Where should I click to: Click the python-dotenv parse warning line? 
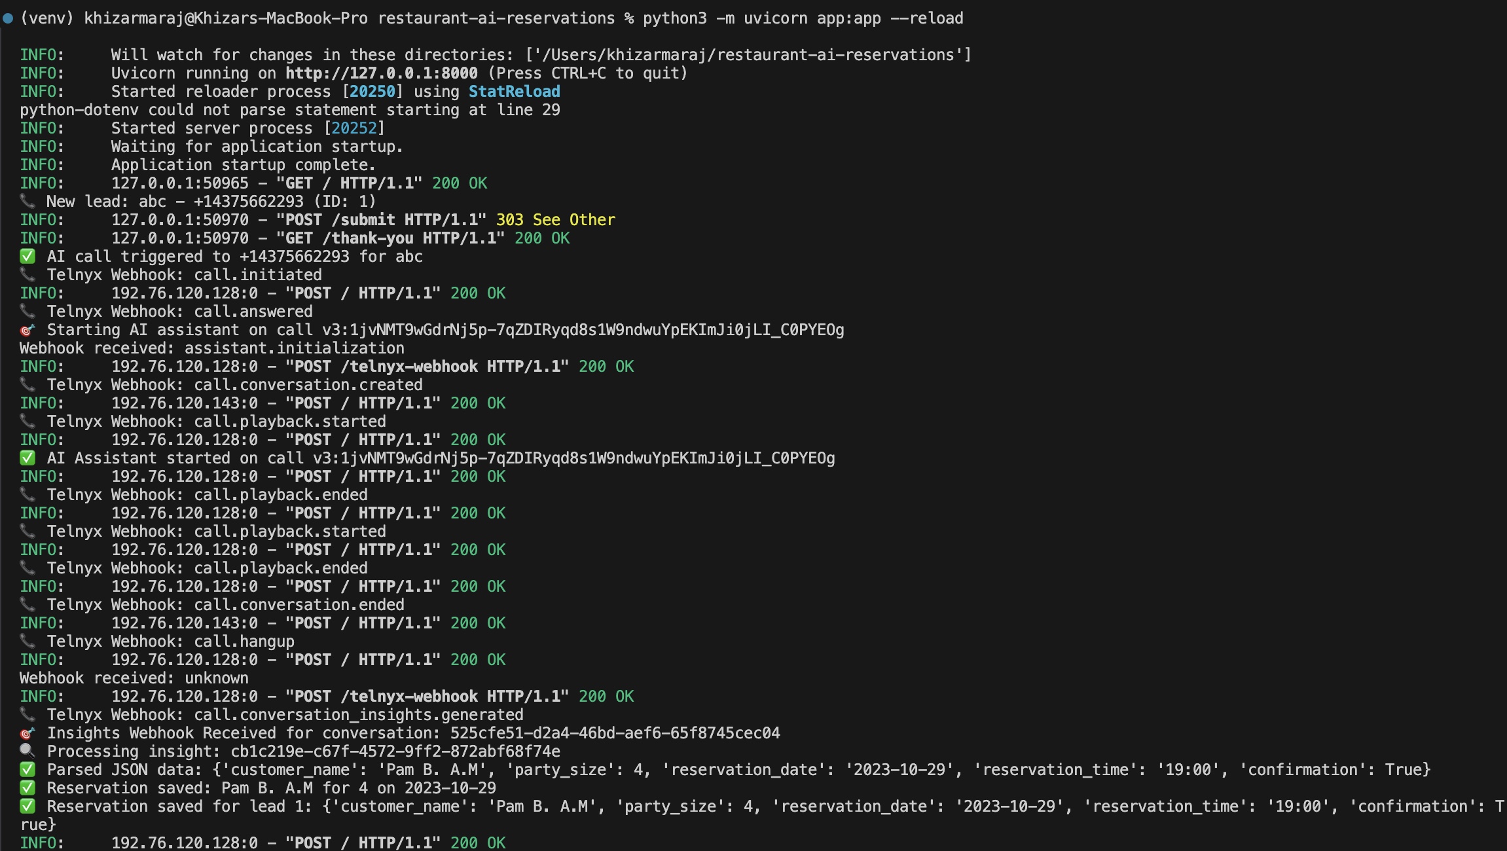(289, 109)
